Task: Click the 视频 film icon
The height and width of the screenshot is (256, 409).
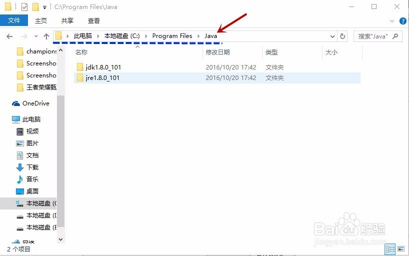Action: tap(20, 131)
